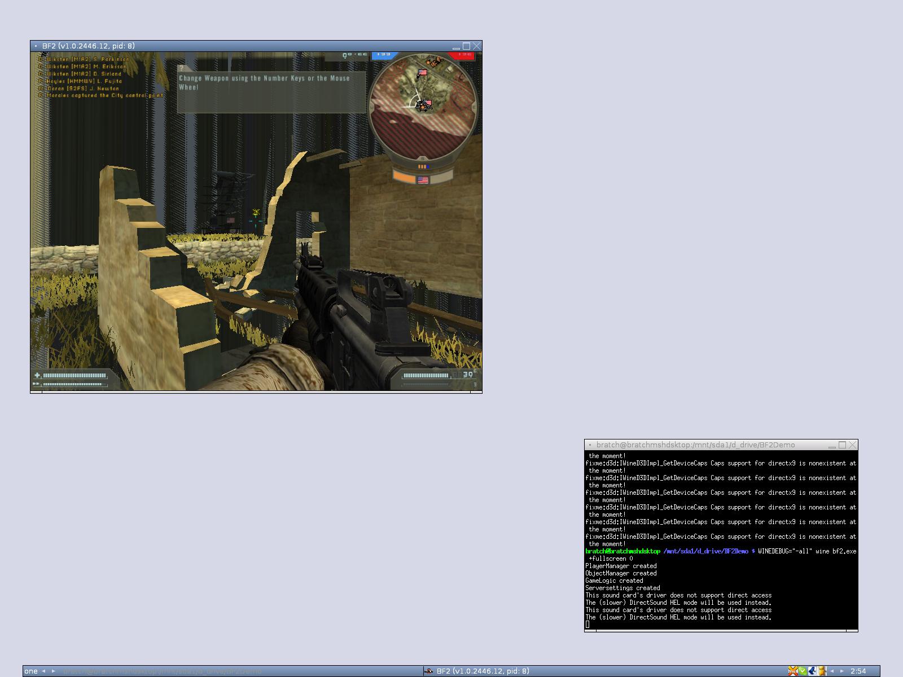Close the BF2 game window
Screen dimensions: 903x677
point(477,46)
